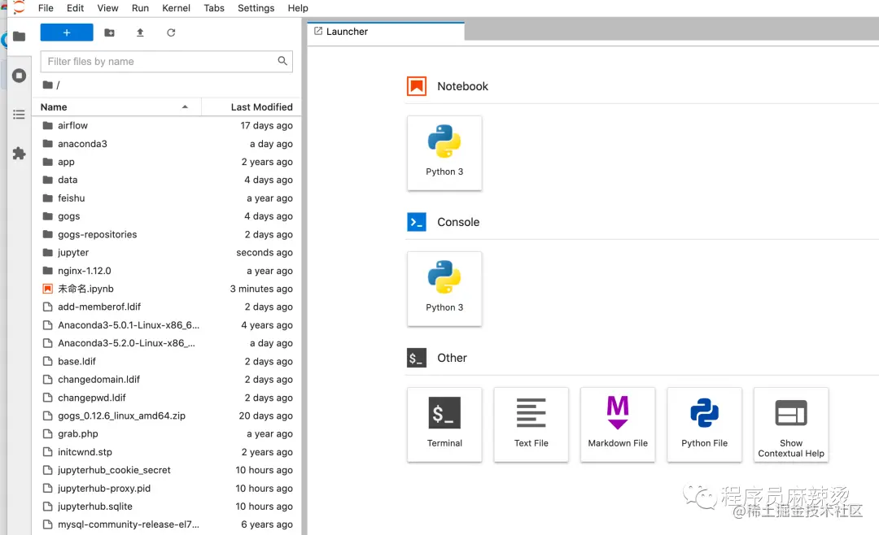The height and width of the screenshot is (535, 879).
Task: Click the Refresh File List icon
Action: click(171, 33)
